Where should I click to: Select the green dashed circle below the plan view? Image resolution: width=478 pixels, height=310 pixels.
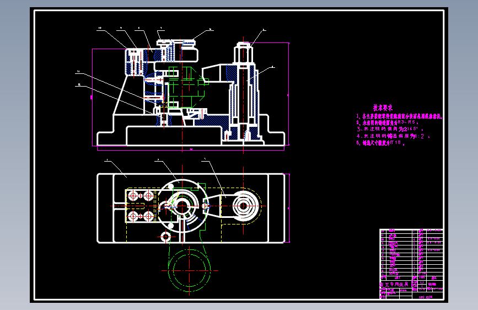(x=189, y=270)
